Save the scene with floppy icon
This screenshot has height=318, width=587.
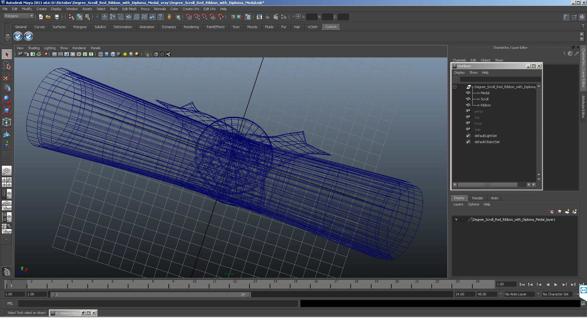click(57, 17)
